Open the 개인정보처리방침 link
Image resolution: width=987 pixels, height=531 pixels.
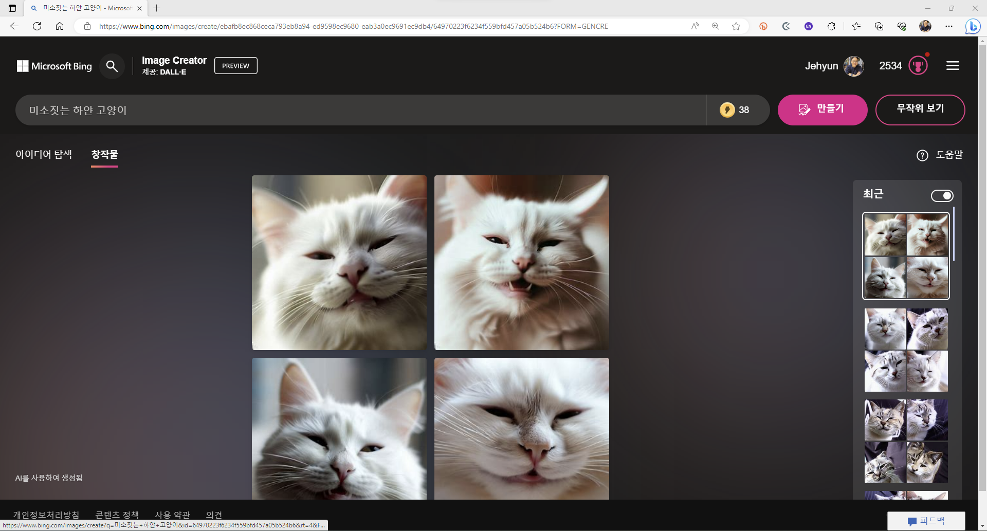click(46, 515)
